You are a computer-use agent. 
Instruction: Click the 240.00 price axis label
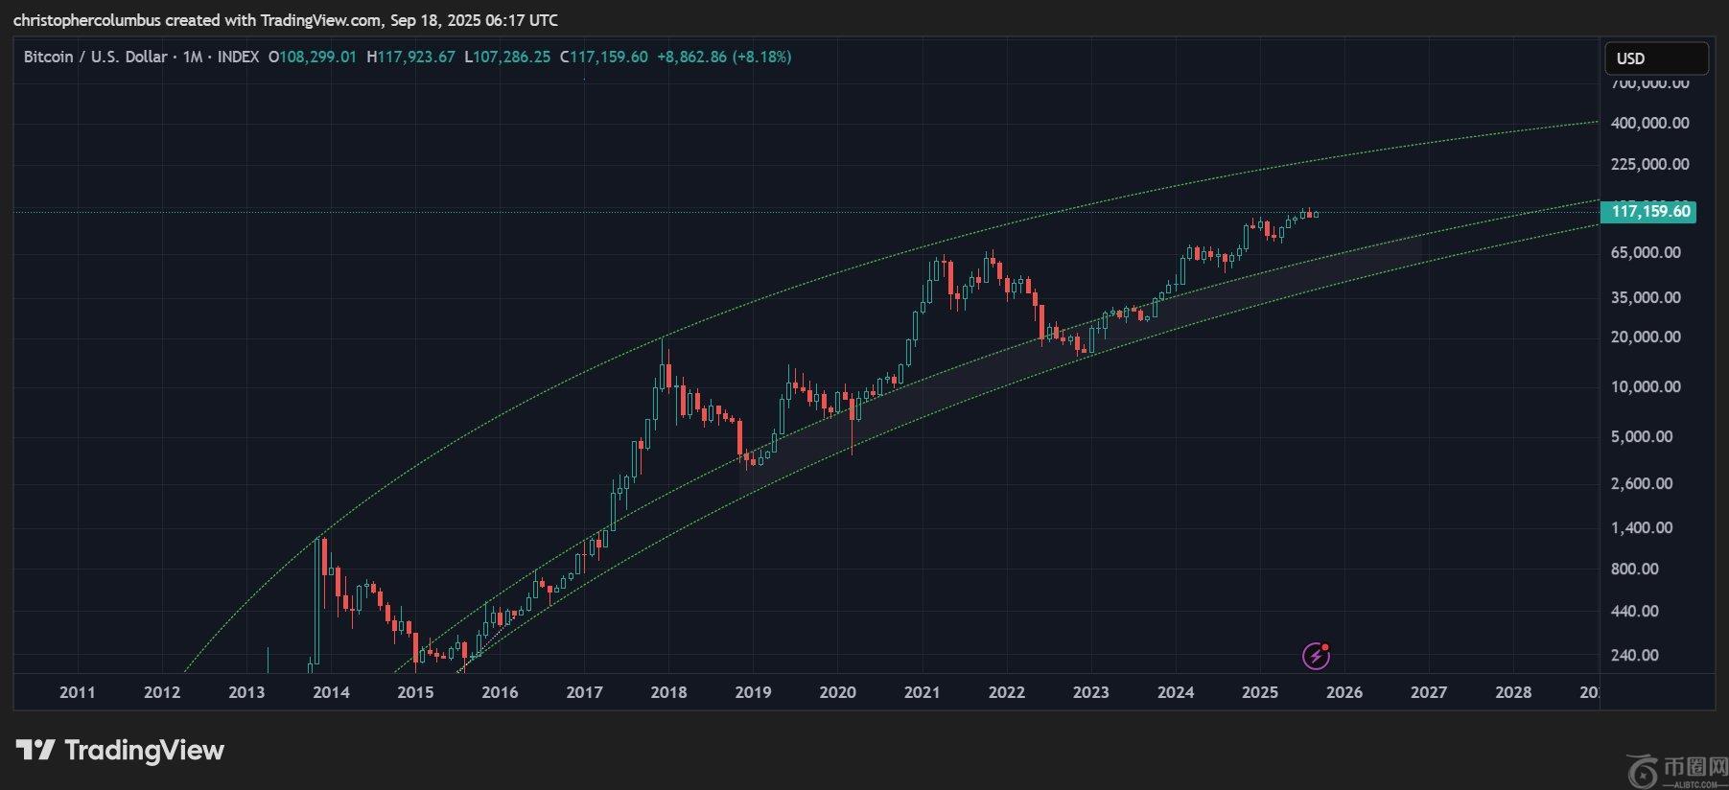[x=1634, y=655]
